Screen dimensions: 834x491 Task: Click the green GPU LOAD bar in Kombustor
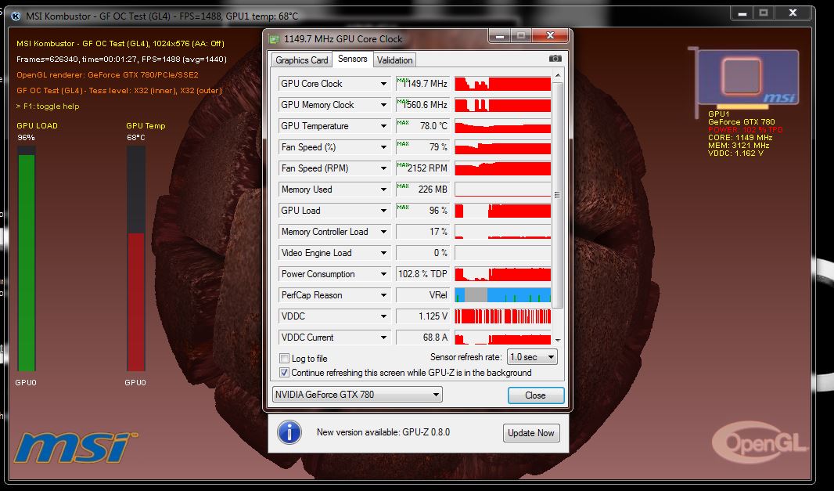coord(27,262)
